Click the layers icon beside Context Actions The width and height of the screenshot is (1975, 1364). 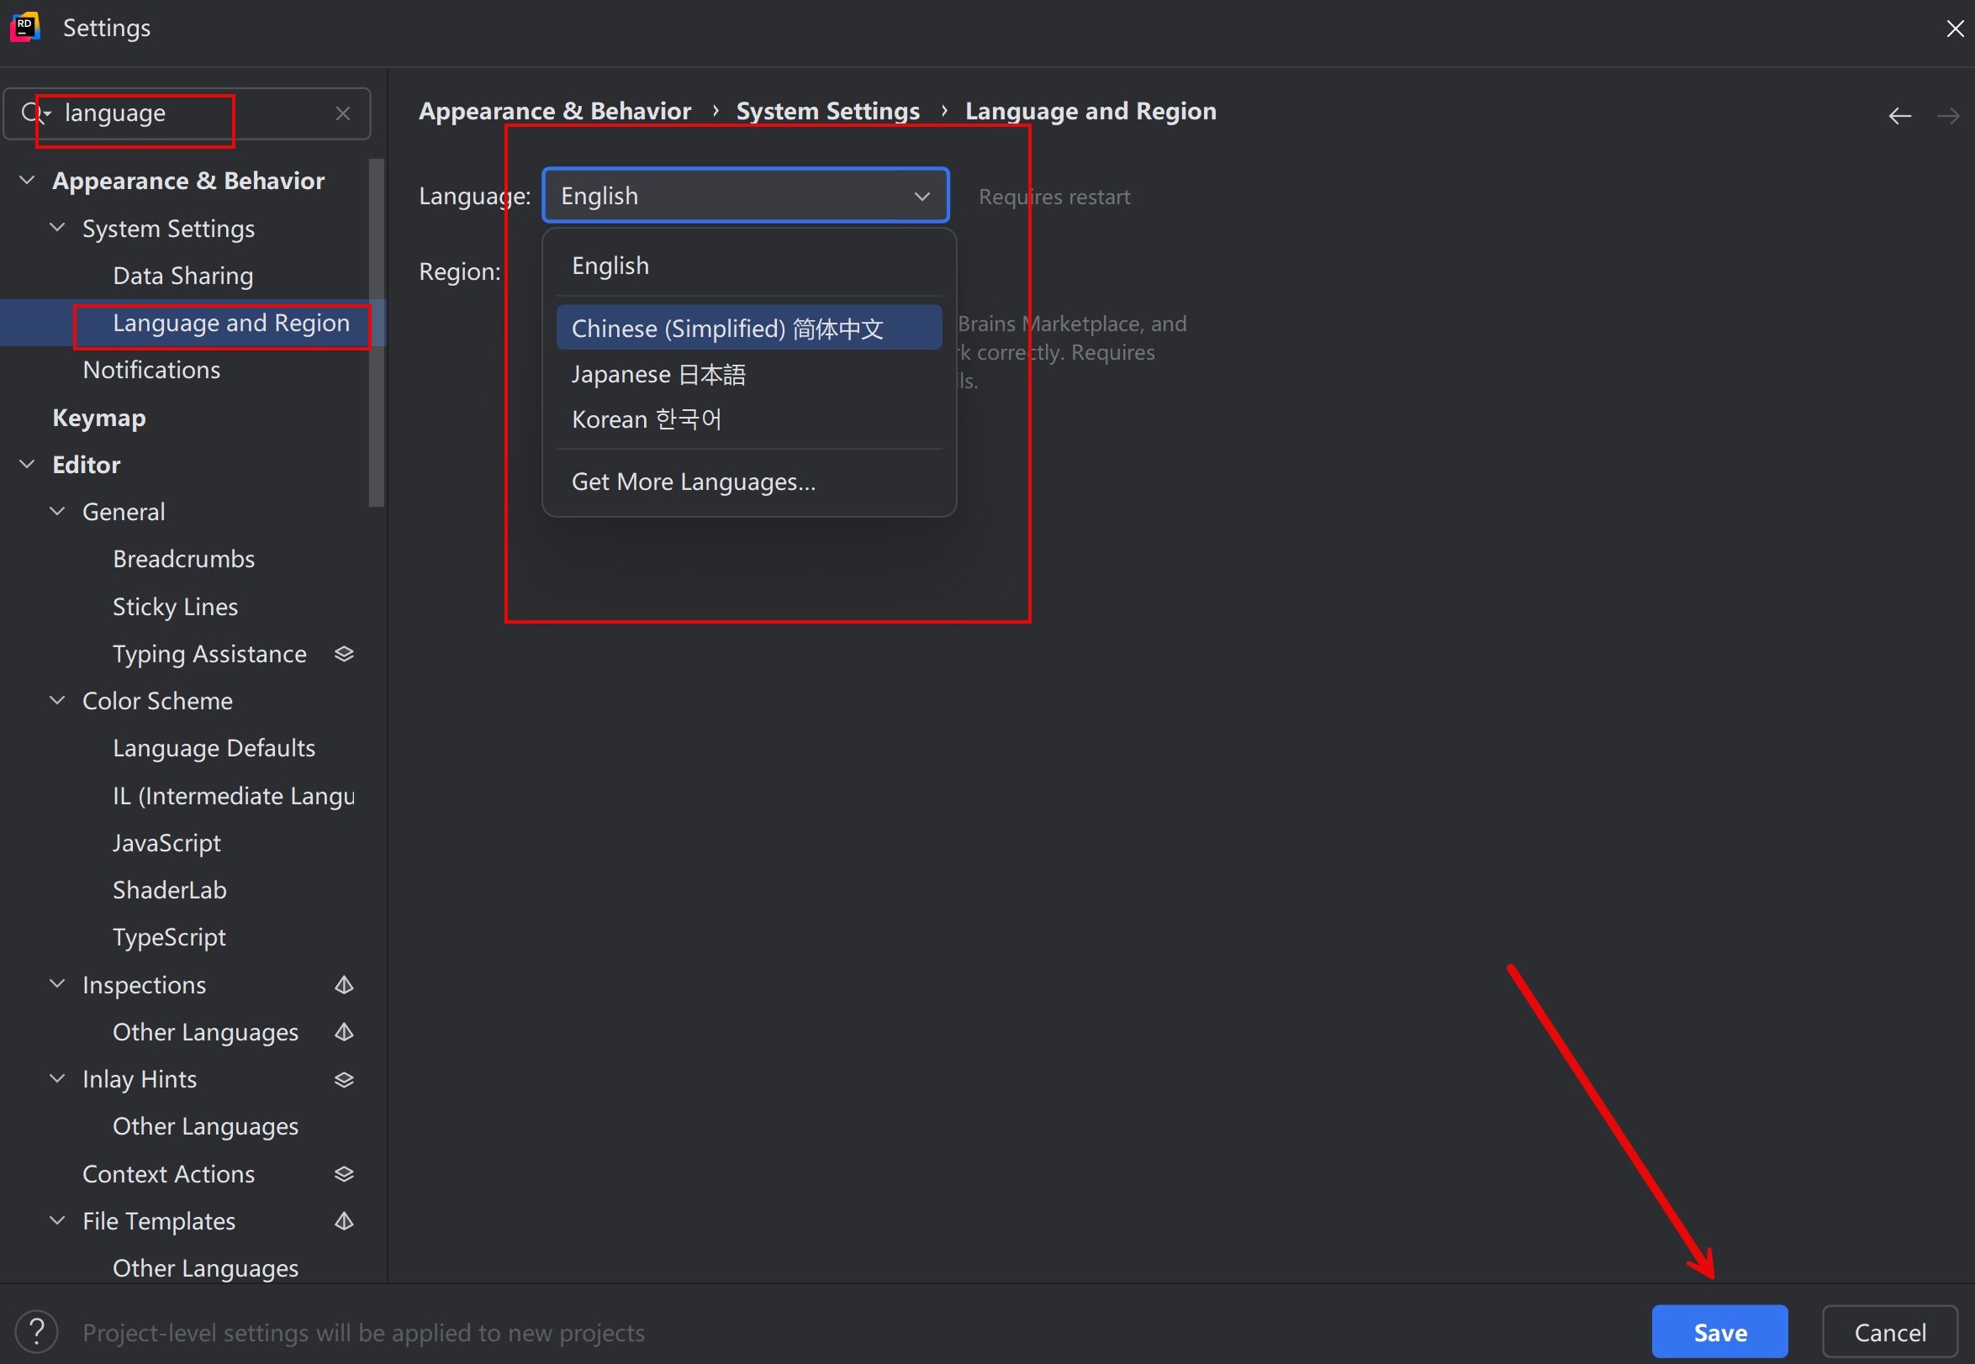click(x=344, y=1173)
